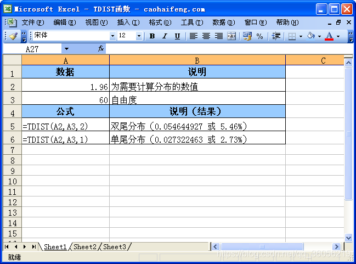Open 插入(I) menu
This screenshot has height=264, width=356.
128,23
